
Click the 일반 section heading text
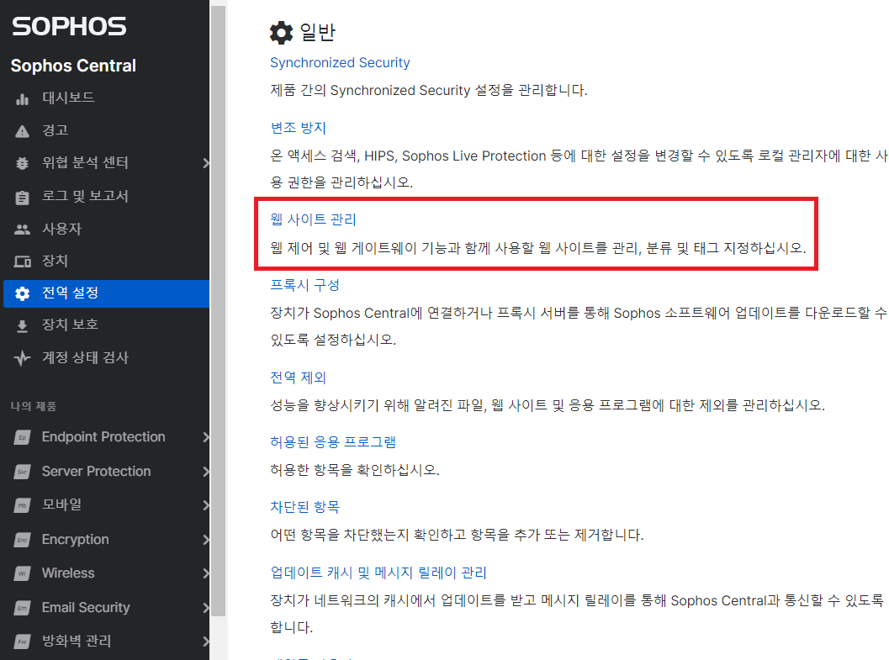pyautogui.click(x=317, y=32)
